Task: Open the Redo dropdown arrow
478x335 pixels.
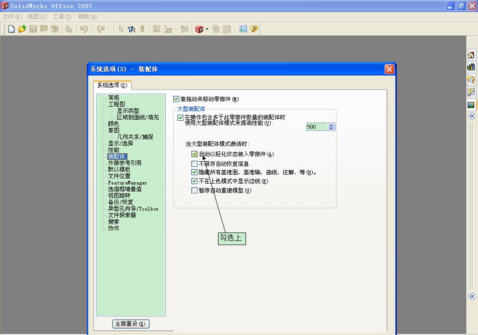Action: 108,29
